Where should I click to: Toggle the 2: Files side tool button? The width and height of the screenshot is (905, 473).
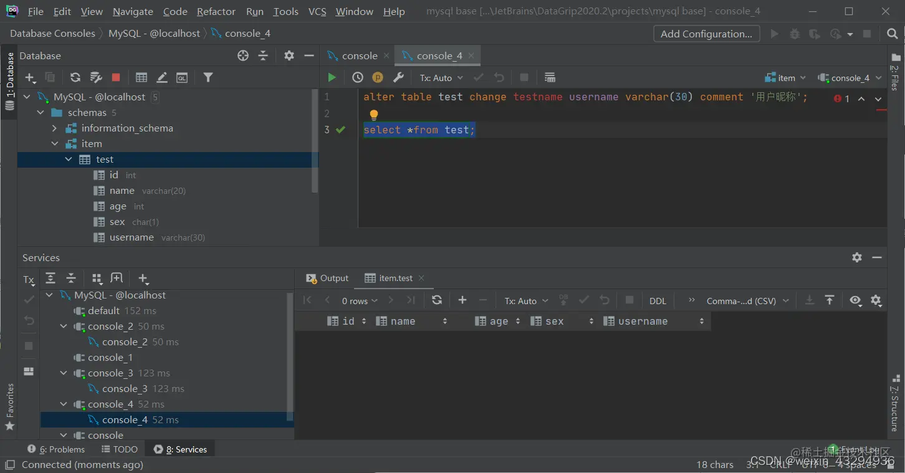[895, 72]
